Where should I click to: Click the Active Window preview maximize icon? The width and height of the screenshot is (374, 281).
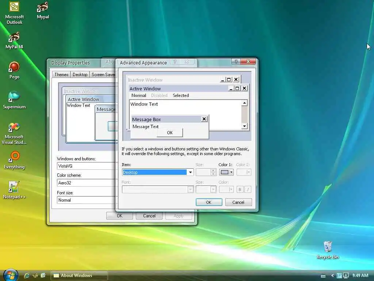pyautogui.click(x=237, y=89)
